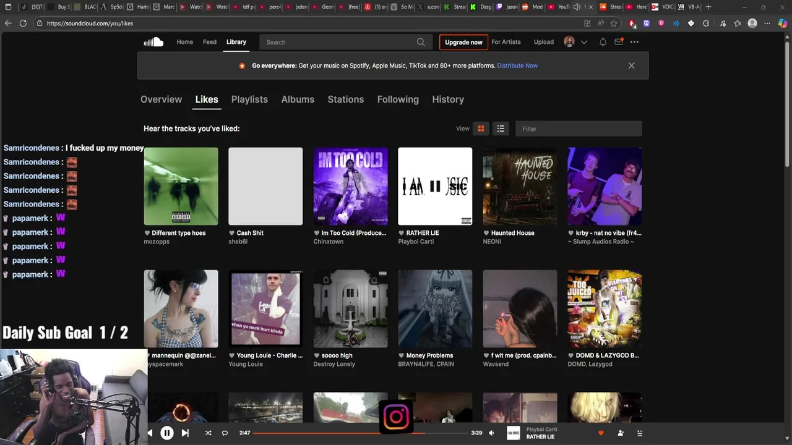Unlike Different type hoes heart
This screenshot has width=792, height=445.
[x=147, y=233]
